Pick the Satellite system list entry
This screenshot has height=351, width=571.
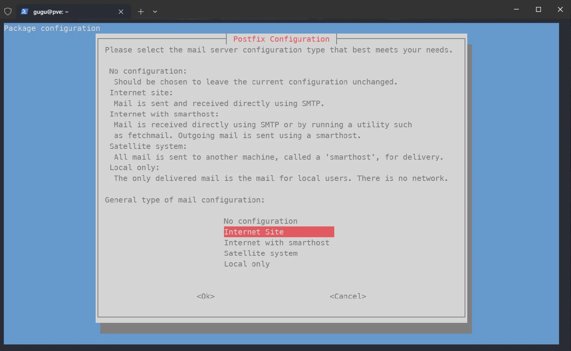click(261, 253)
